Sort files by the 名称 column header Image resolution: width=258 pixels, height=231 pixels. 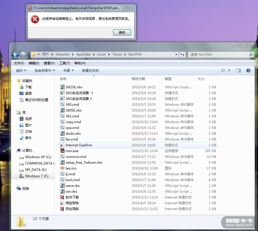click(63, 79)
